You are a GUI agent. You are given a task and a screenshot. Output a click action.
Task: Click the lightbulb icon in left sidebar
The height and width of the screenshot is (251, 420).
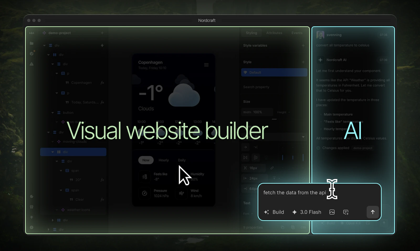[x=31, y=217]
